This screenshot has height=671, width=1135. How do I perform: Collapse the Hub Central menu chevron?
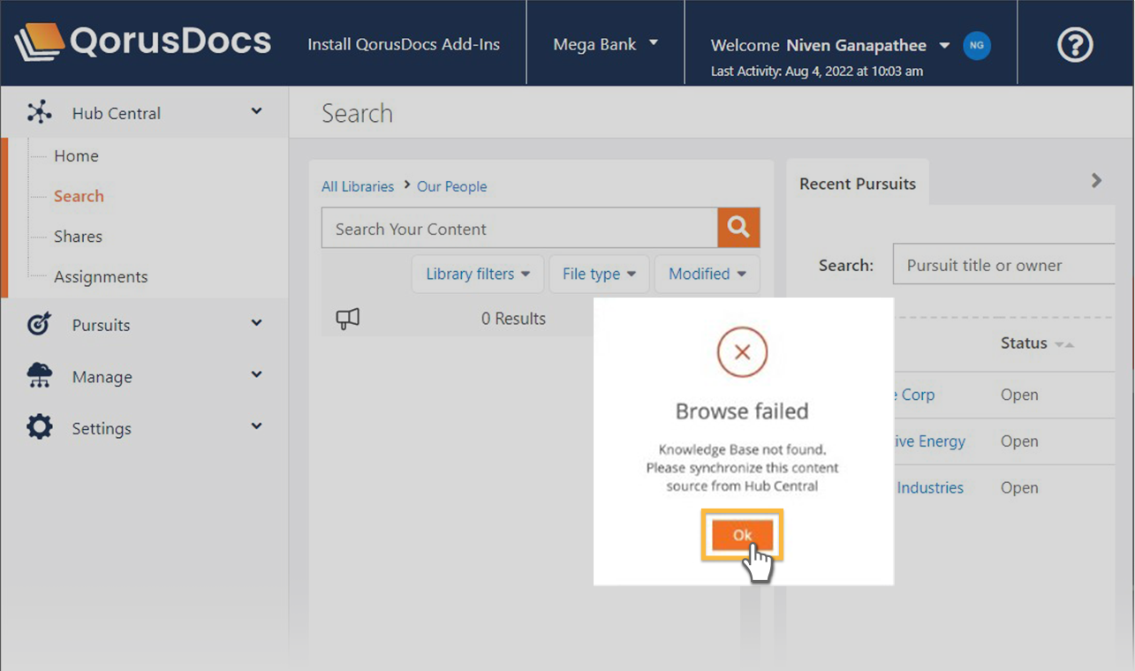pyautogui.click(x=256, y=111)
